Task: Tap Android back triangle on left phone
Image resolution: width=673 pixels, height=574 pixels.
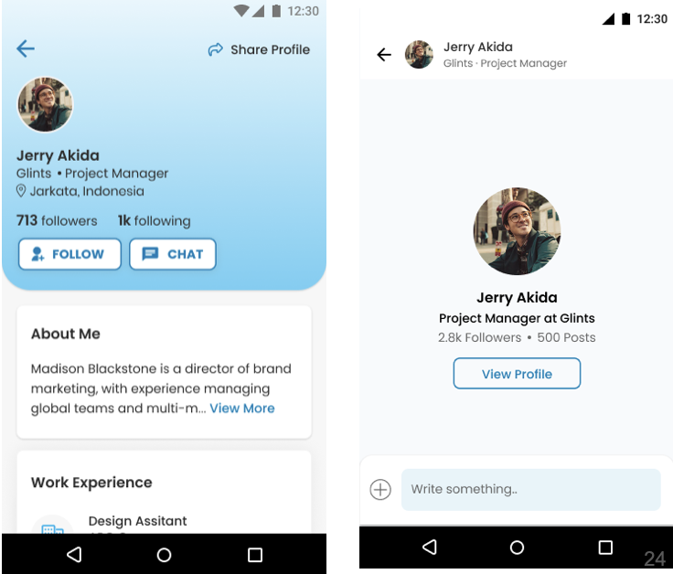Action: (x=75, y=554)
